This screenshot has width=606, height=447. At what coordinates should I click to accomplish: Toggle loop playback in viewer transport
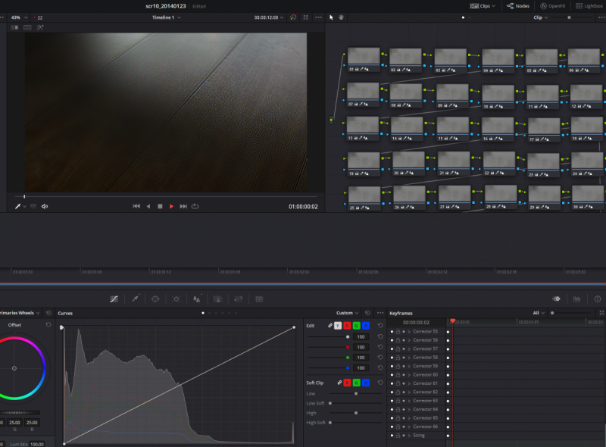click(195, 206)
